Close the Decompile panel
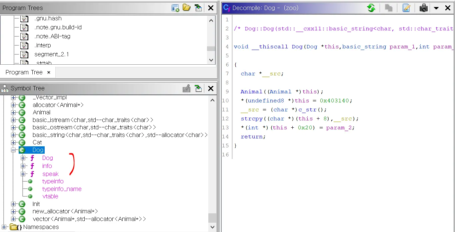 (448, 8)
